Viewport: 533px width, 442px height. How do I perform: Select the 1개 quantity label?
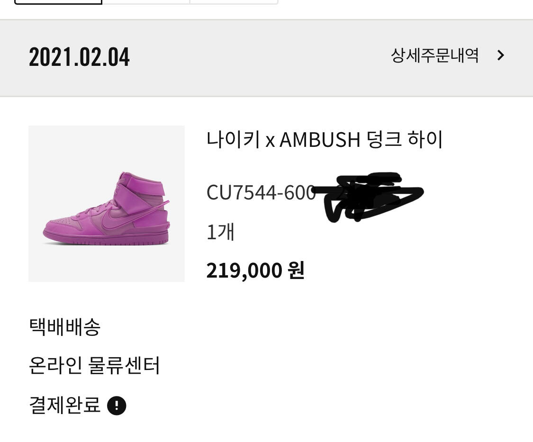220,232
